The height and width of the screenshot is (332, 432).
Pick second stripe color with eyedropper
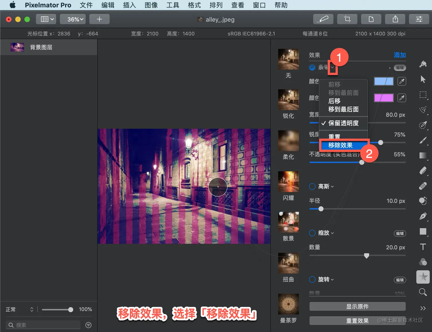(402, 98)
